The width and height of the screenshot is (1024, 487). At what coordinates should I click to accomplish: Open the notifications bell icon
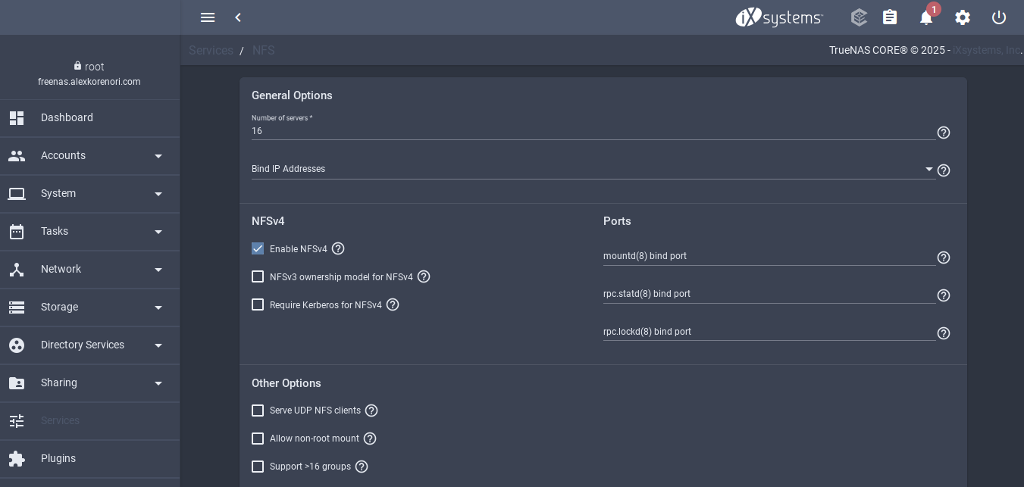925,17
